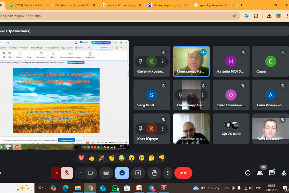Open Chrome downloads icon
The height and width of the screenshot is (193, 289).
(x=269, y=16)
